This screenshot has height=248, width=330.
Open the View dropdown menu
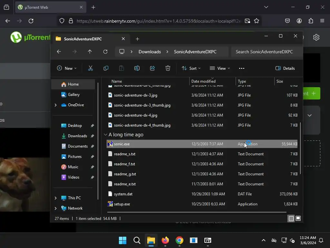(x=220, y=68)
